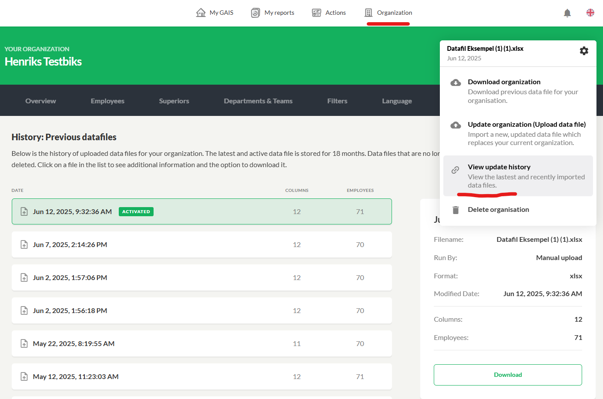603x399 pixels.
Task: Open notifications bell
Action: (x=567, y=13)
